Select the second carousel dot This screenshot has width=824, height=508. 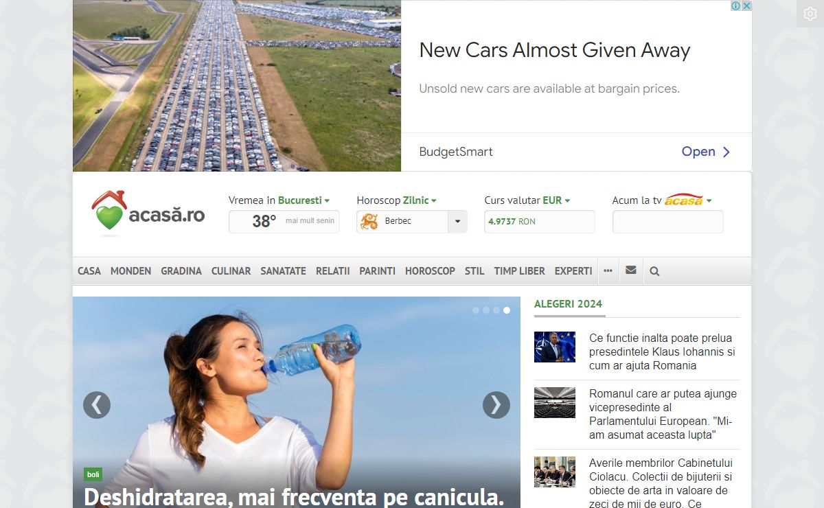pos(486,310)
